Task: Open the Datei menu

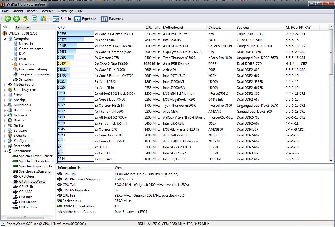Action: (x=6, y=11)
